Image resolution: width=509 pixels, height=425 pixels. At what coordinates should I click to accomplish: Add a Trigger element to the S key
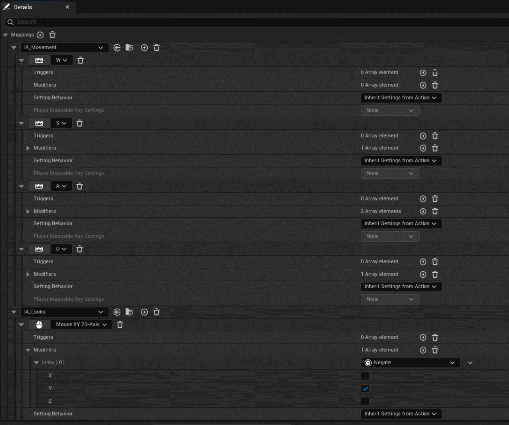point(423,136)
